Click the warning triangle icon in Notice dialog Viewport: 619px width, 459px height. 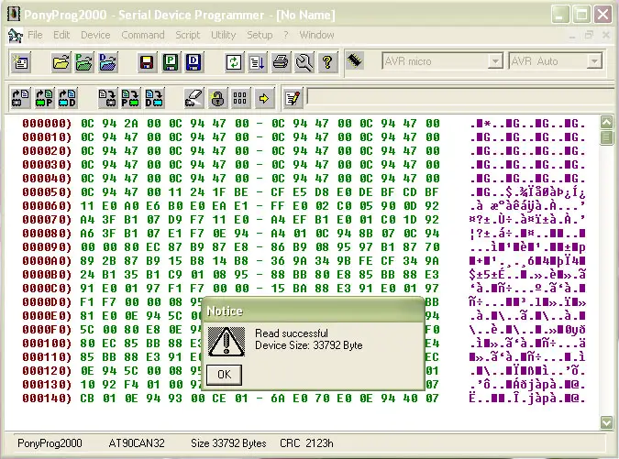(227, 342)
